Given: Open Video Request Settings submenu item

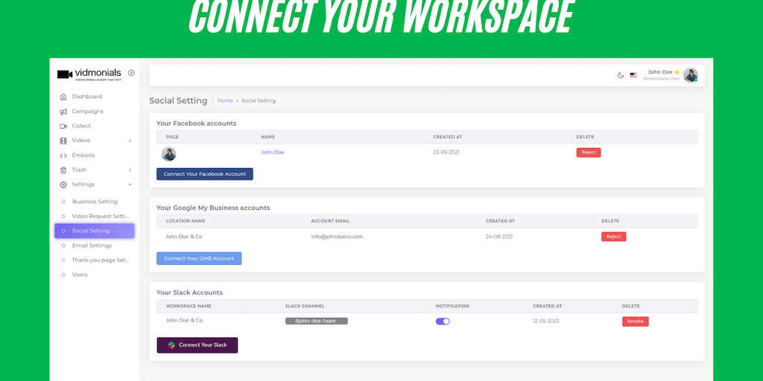Looking at the screenshot, I should [101, 216].
